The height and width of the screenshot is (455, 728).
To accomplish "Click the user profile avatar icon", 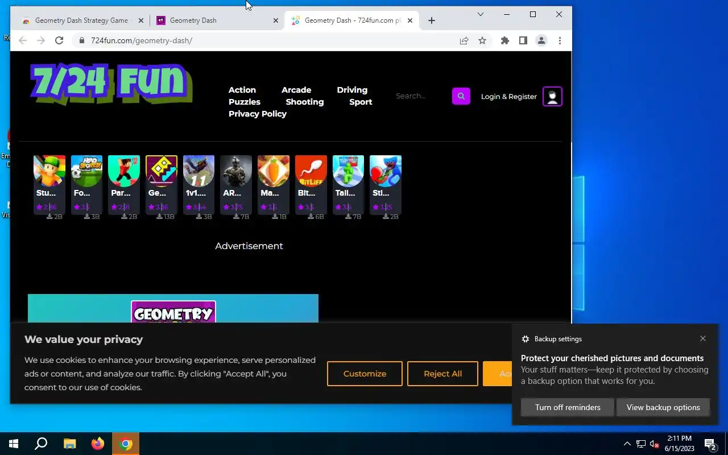I will (x=552, y=96).
